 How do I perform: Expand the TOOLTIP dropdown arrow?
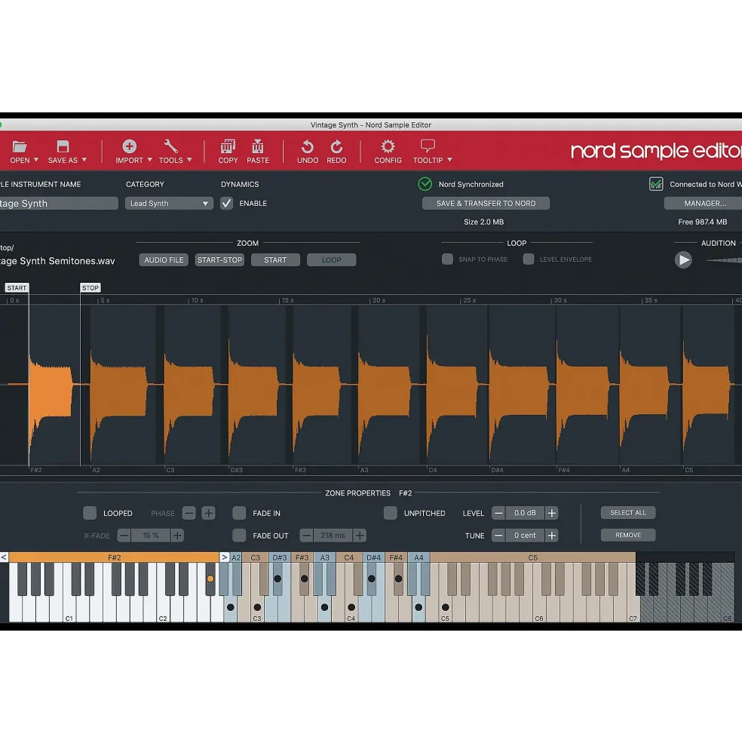point(449,160)
